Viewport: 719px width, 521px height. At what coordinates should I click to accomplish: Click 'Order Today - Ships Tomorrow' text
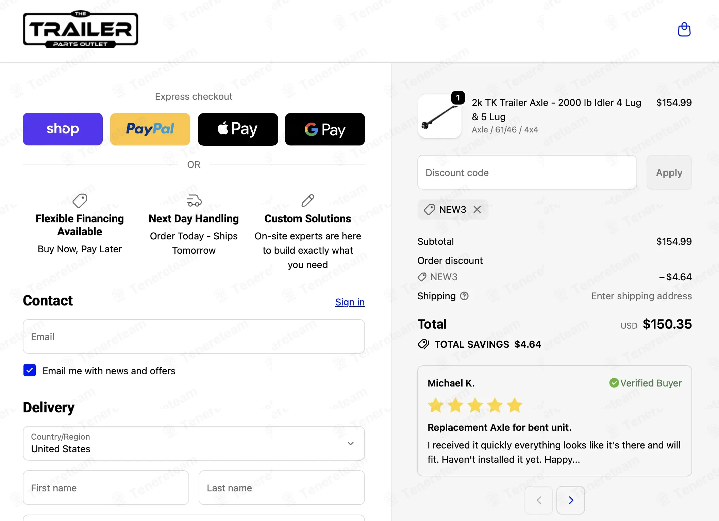pyautogui.click(x=194, y=243)
